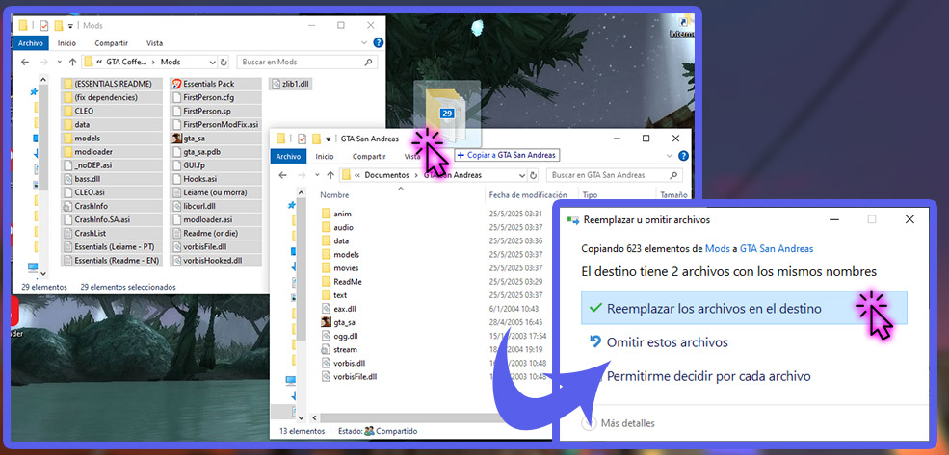Open quick access dropdown in GTA San Andreas title bar
This screenshot has width=949, height=455.
point(329,139)
